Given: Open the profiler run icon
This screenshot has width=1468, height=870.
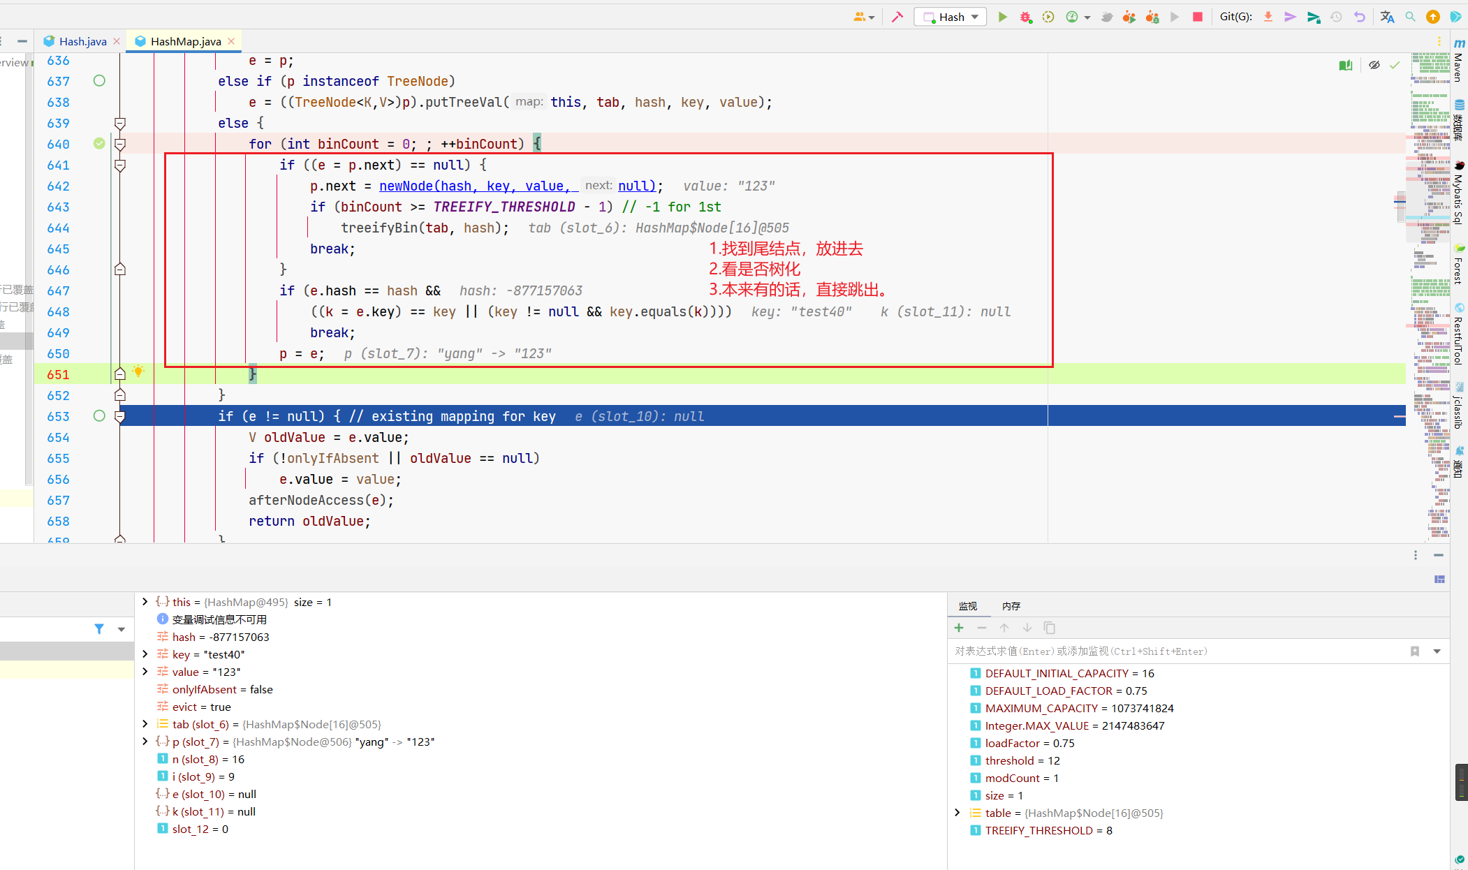Looking at the screenshot, I should click(x=1072, y=17).
